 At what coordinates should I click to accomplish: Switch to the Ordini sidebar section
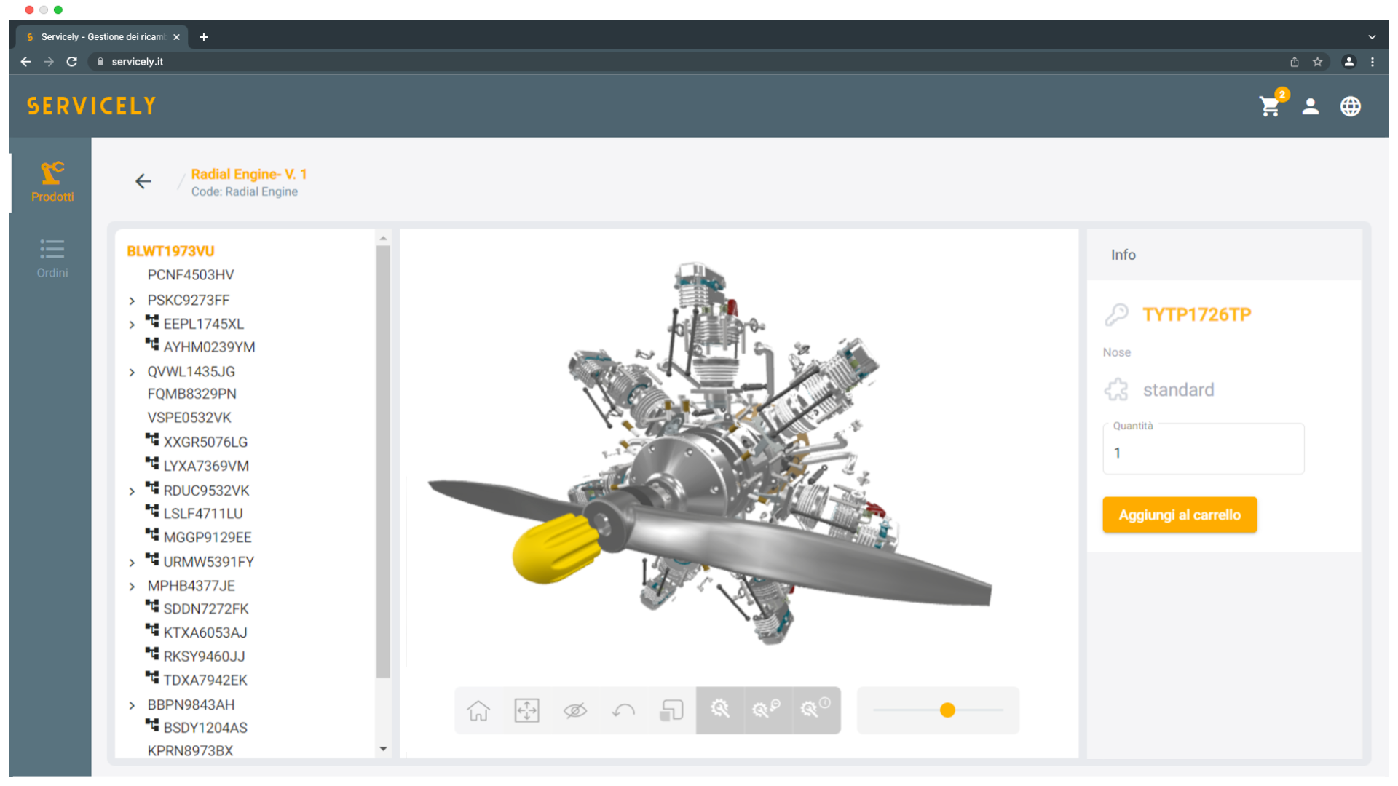pyautogui.click(x=52, y=258)
